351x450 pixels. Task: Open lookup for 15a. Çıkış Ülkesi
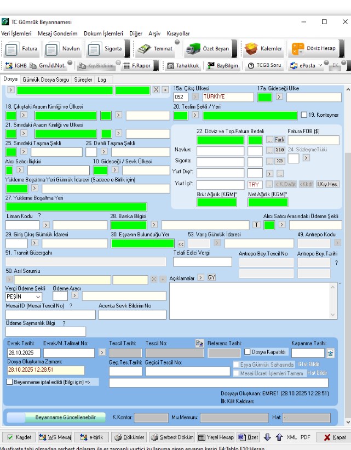click(x=195, y=97)
